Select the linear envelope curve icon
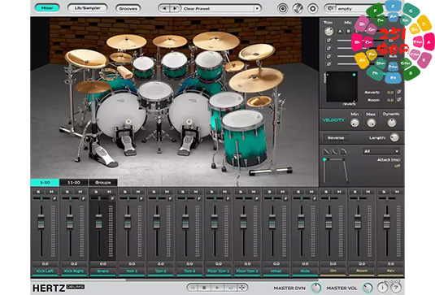 327,151
